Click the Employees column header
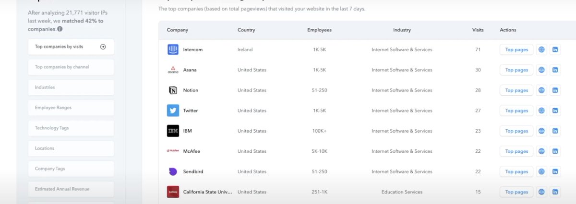 tap(319, 30)
